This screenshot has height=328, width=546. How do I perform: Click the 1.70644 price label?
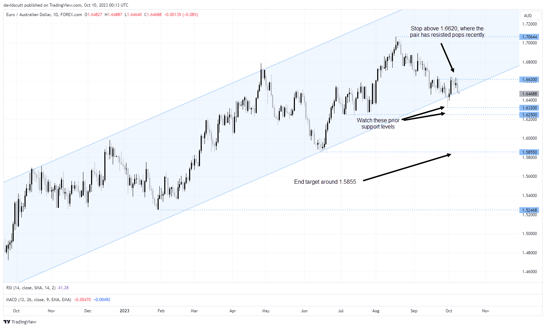click(529, 37)
